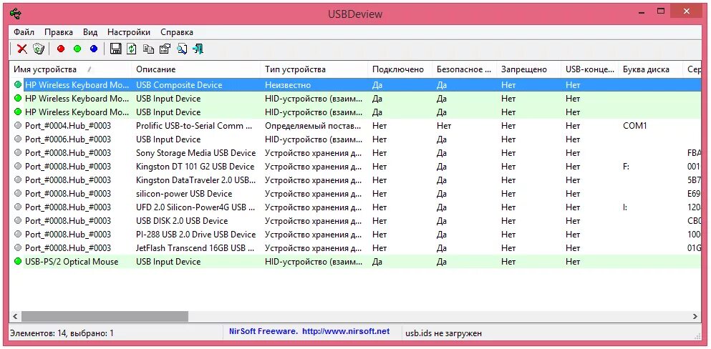Click the floppy disk save icon
Viewport: 711px width, 349px height.
tap(115, 49)
